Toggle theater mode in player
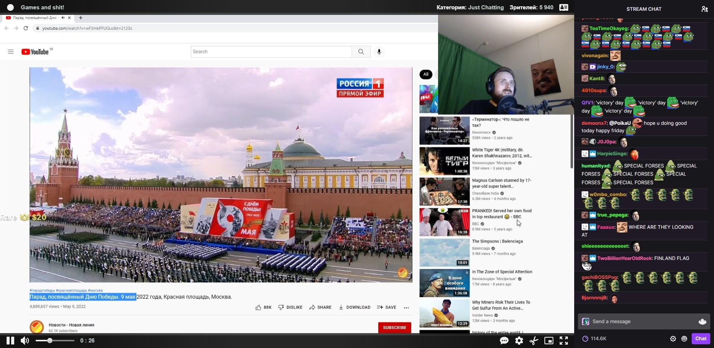This screenshot has width=714, height=348. [549, 341]
